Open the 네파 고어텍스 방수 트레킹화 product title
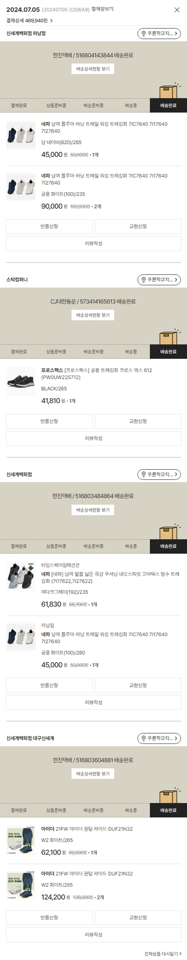The width and height of the screenshot is (187, 960). click(110, 578)
